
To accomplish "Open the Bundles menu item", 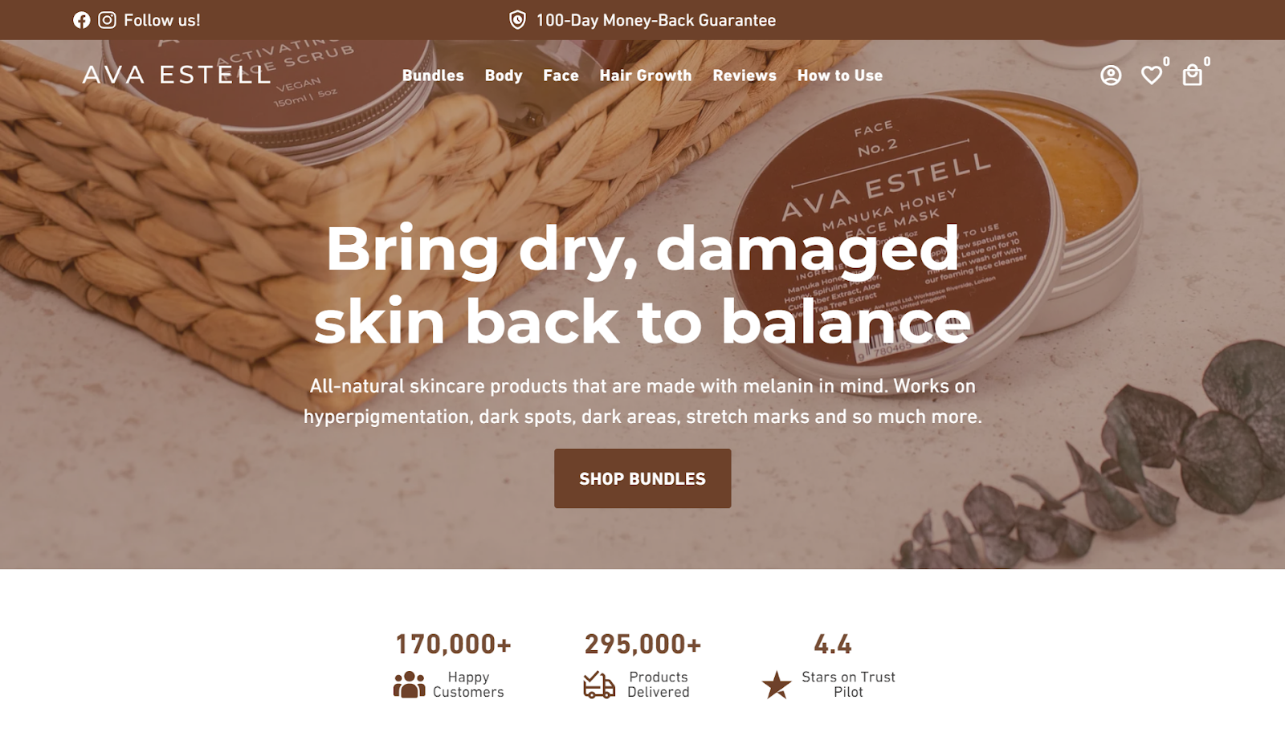I will (433, 75).
